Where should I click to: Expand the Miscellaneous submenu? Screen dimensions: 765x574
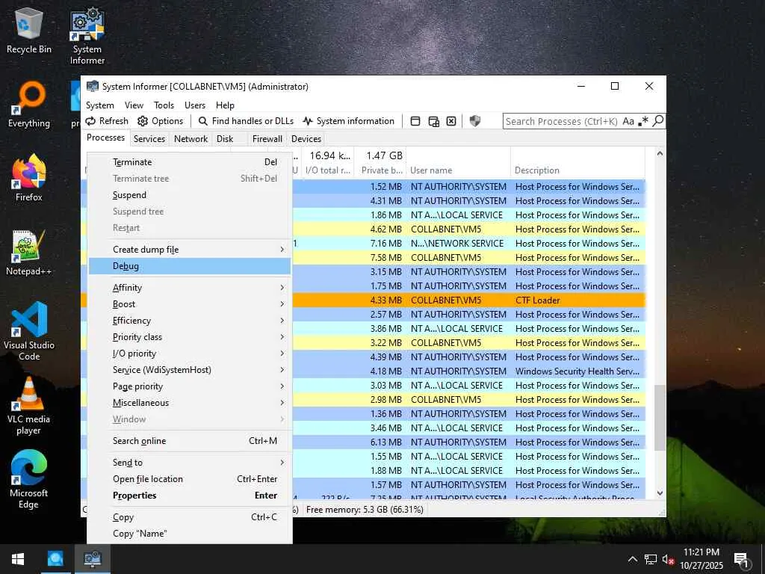[190, 403]
